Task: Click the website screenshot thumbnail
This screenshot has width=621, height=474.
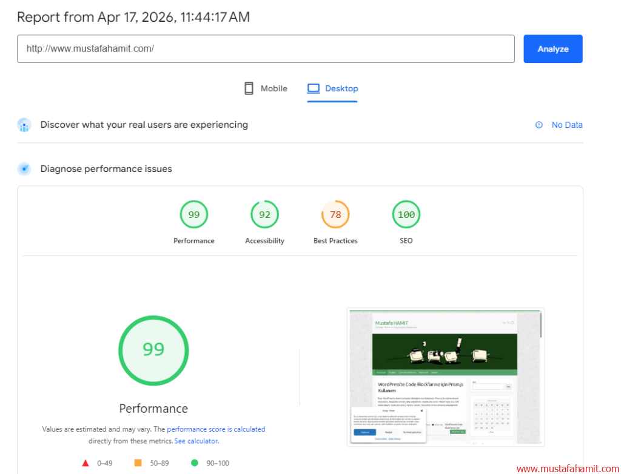Action: (445, 377)
